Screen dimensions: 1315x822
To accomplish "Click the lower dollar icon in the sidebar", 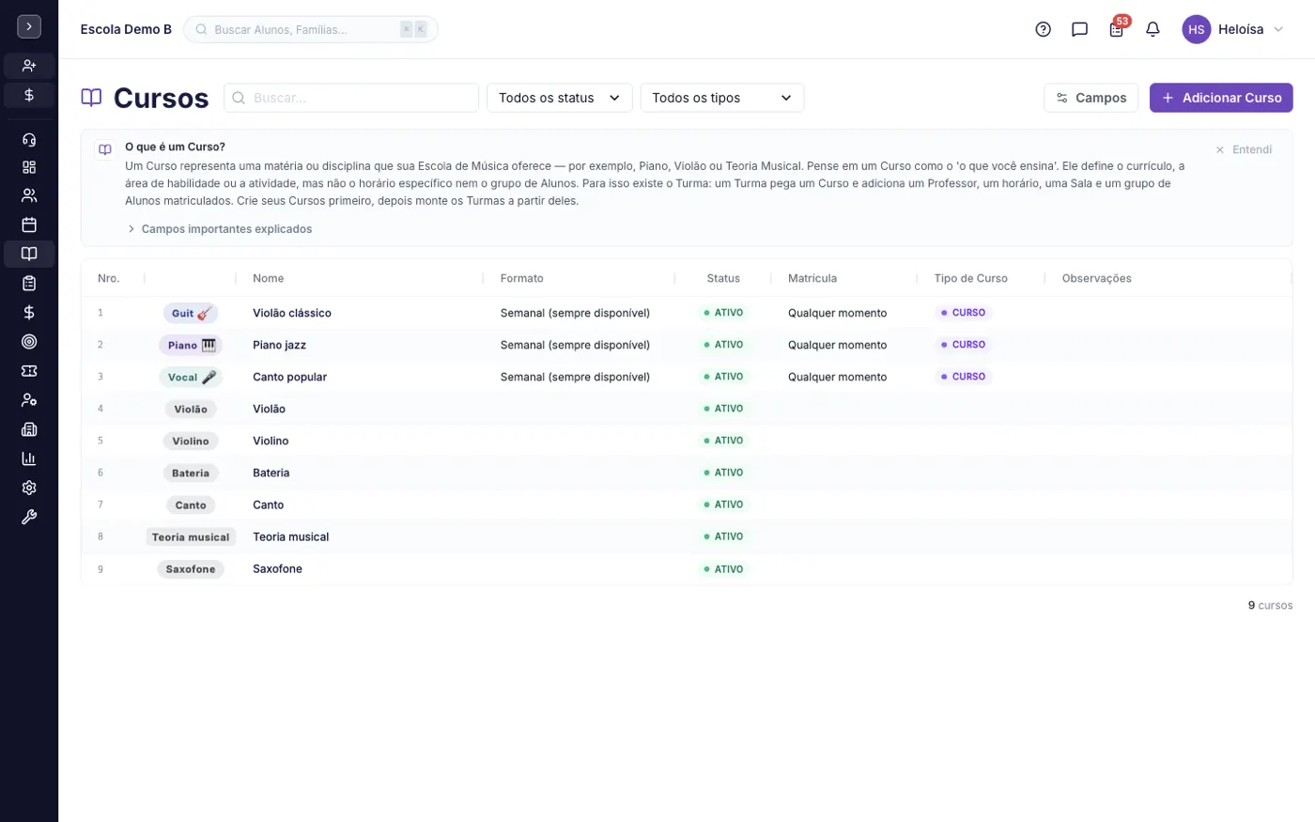I will pos(29,312).
